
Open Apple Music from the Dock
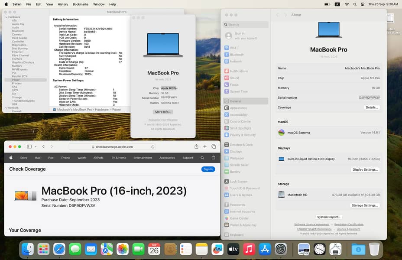click(x=249, y=249)
